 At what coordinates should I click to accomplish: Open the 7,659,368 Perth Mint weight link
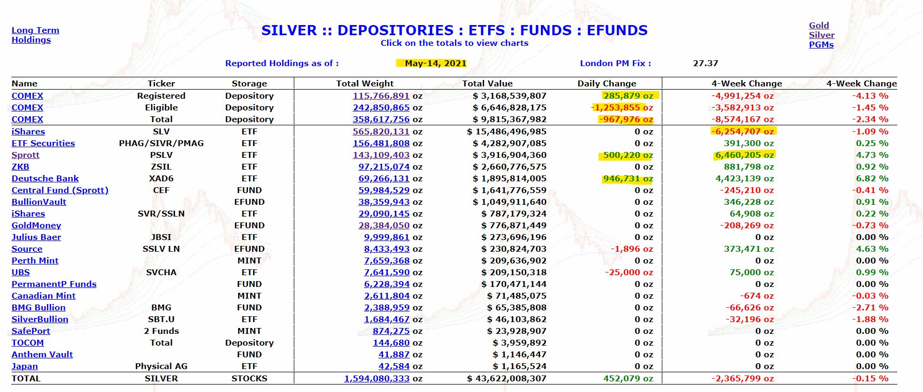(x=387, y=260)
